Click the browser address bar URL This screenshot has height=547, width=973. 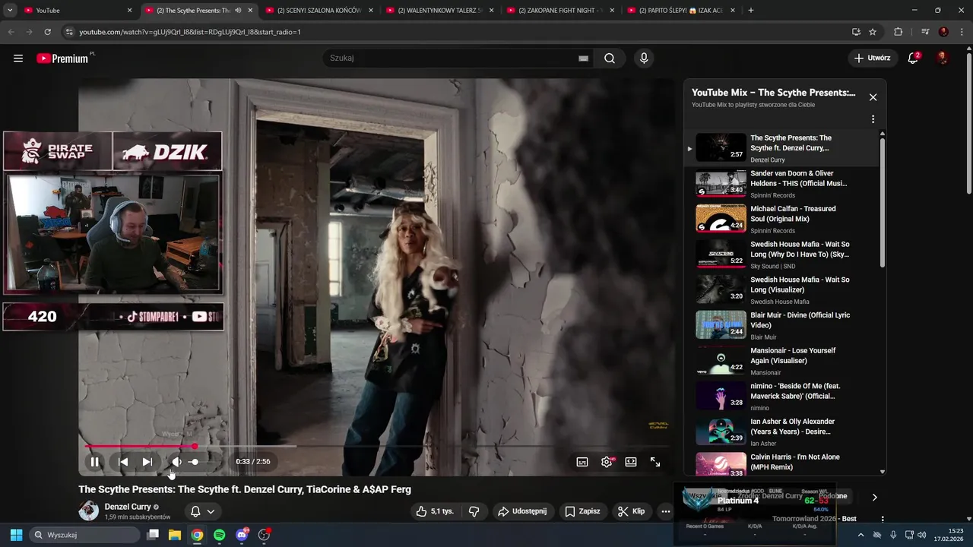[190, 32]
